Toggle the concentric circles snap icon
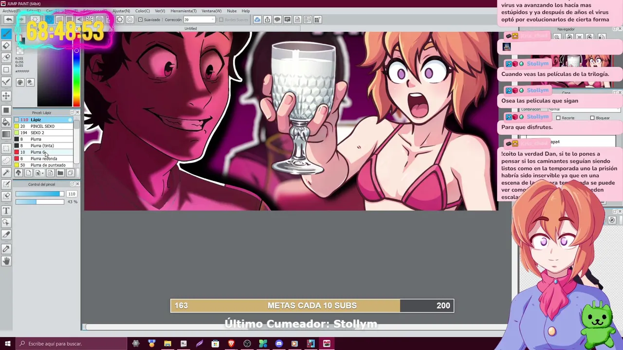This screenshot has width=623, height=350. coord(99,19)
